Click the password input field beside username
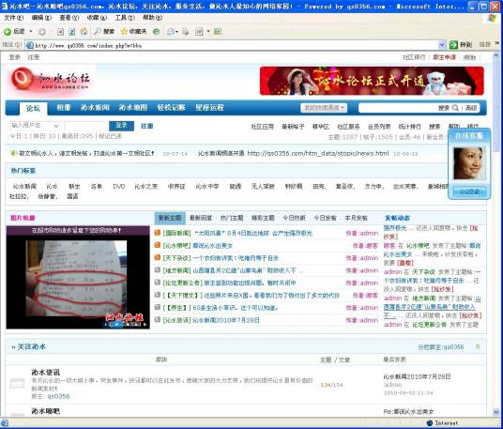This screenshot has height=429, width=503. pyautogui.click(x=85, y=126)
